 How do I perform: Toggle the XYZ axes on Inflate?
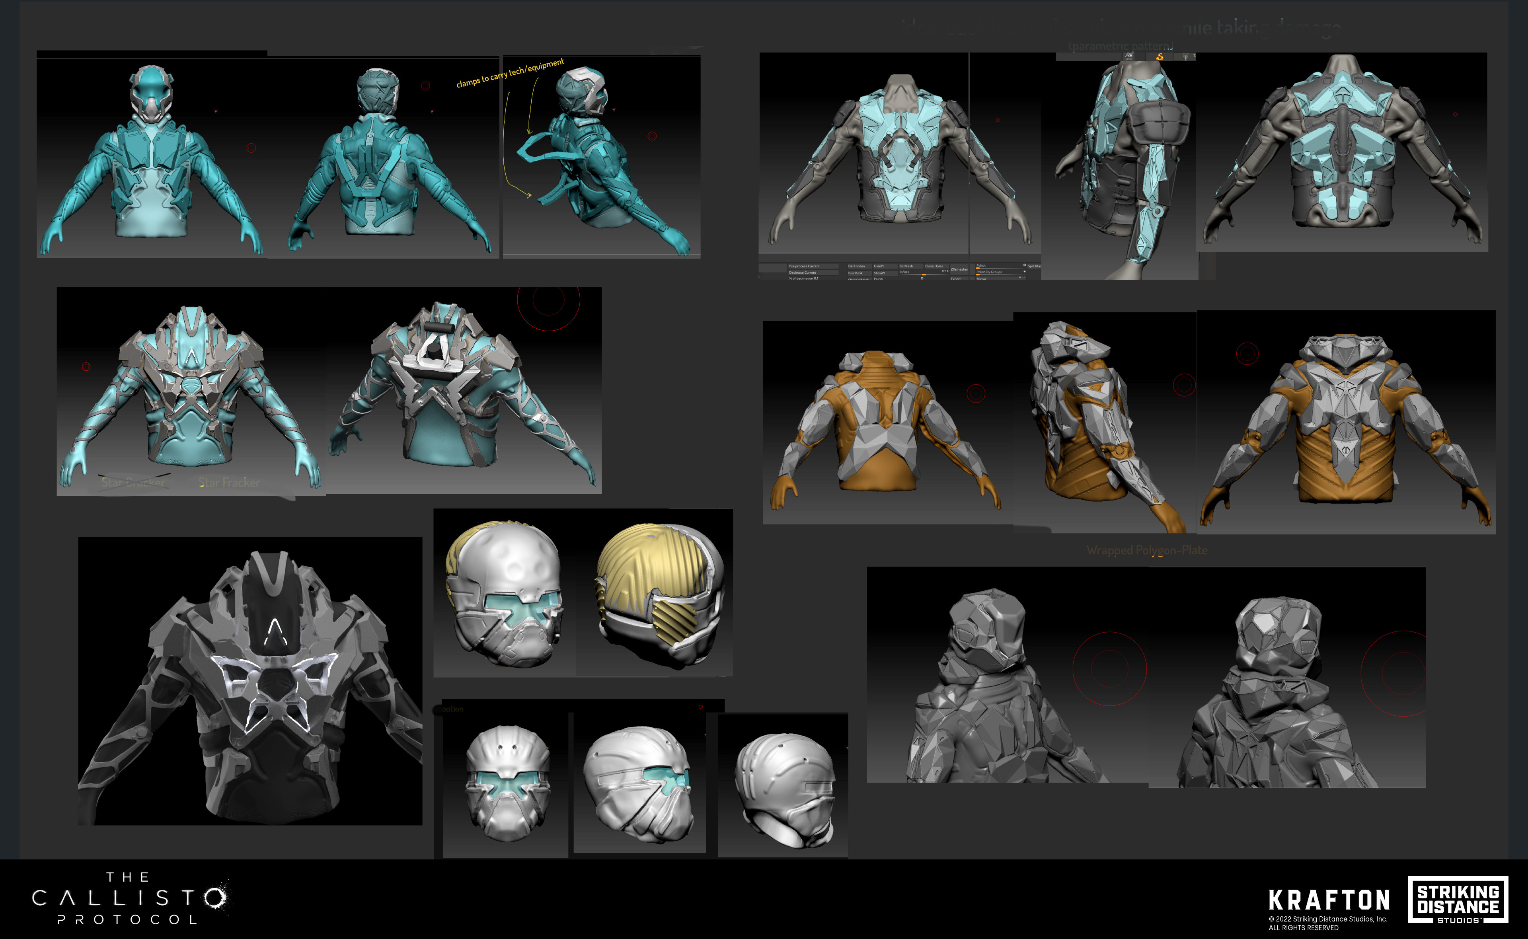point(945,271)
